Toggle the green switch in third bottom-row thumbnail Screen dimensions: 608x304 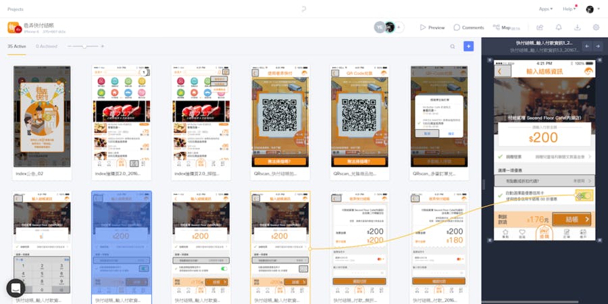tap(224, 268)
